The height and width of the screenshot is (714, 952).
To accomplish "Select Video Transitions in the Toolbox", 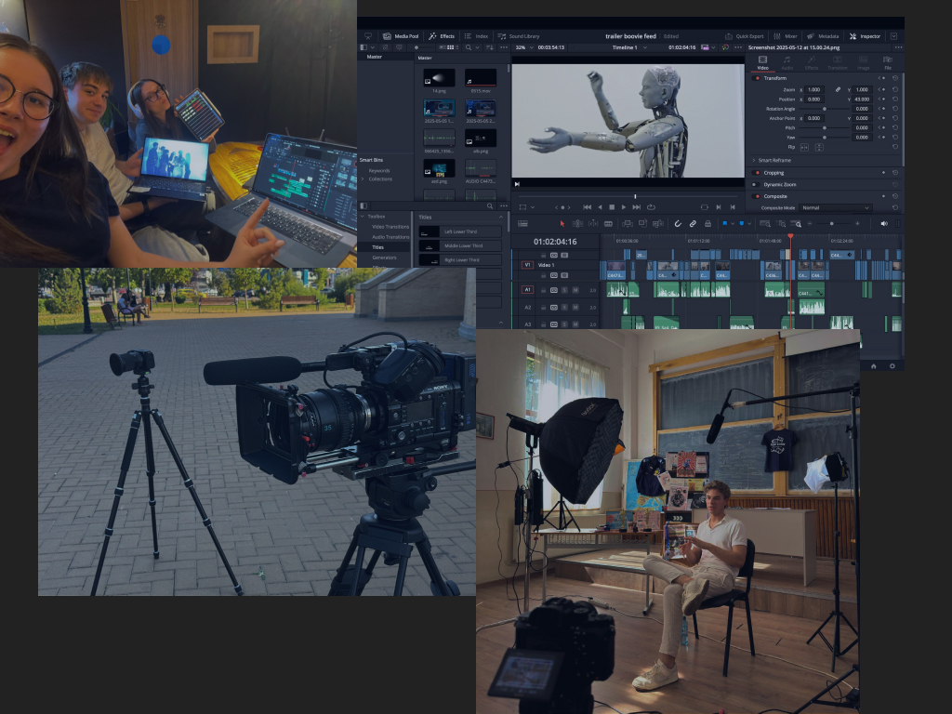I will pos(390,227).
